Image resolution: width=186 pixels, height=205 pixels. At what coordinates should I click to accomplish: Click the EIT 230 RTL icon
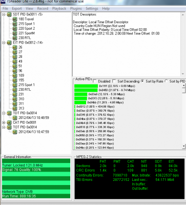pos(15,90)
